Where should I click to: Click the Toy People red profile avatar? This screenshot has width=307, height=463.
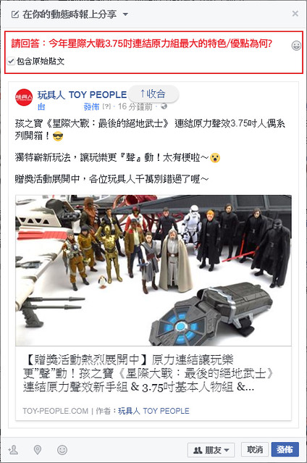24,97
